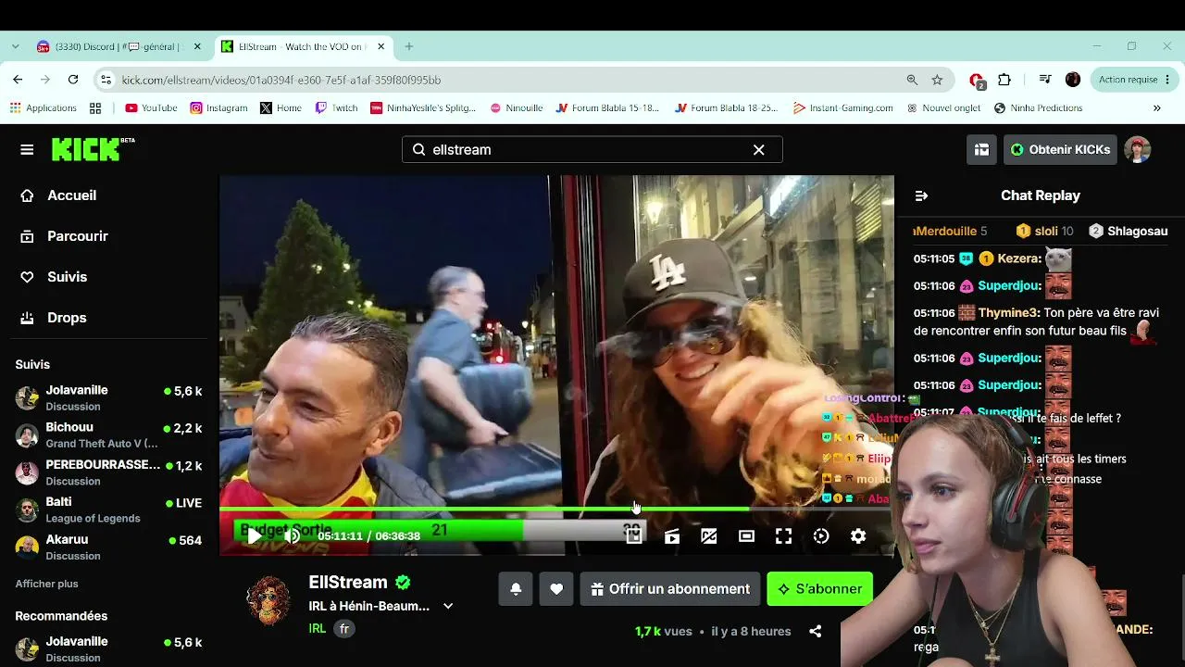
Task: Reload the current page
Action: tap(73, 80)
